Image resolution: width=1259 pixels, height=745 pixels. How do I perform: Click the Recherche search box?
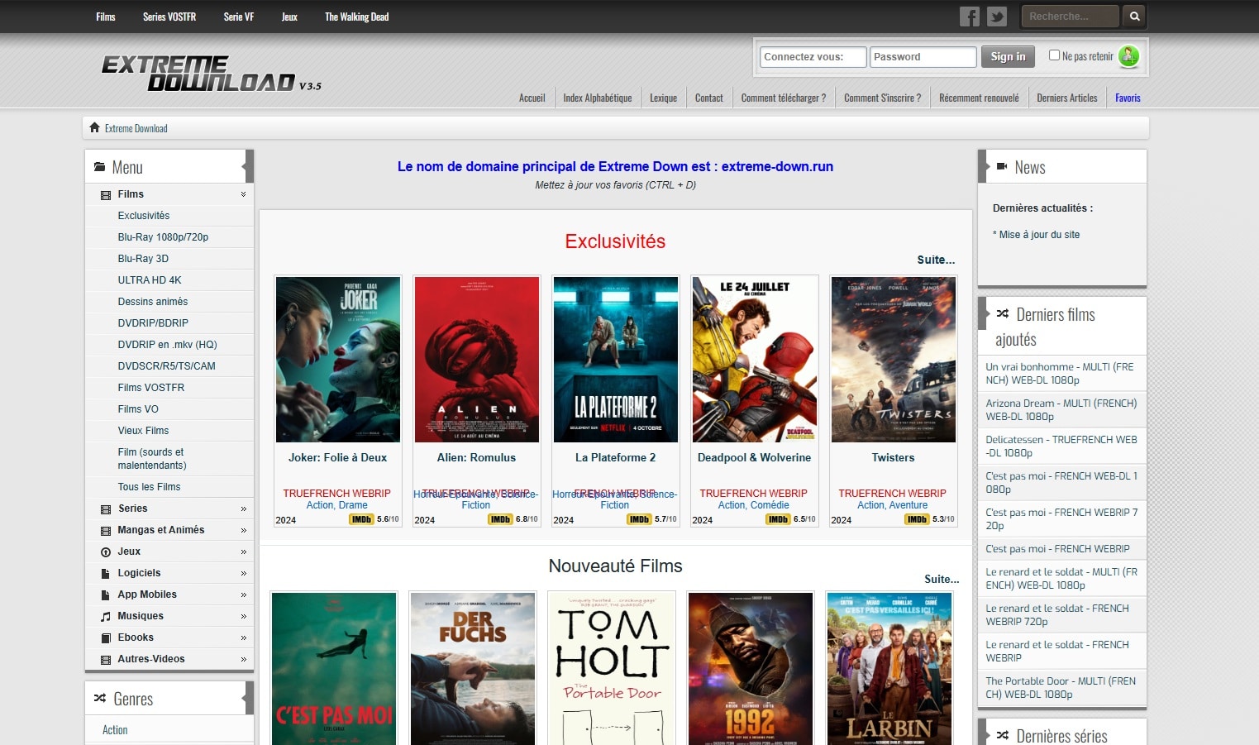pyautogui.click(x=1071, y=16)
